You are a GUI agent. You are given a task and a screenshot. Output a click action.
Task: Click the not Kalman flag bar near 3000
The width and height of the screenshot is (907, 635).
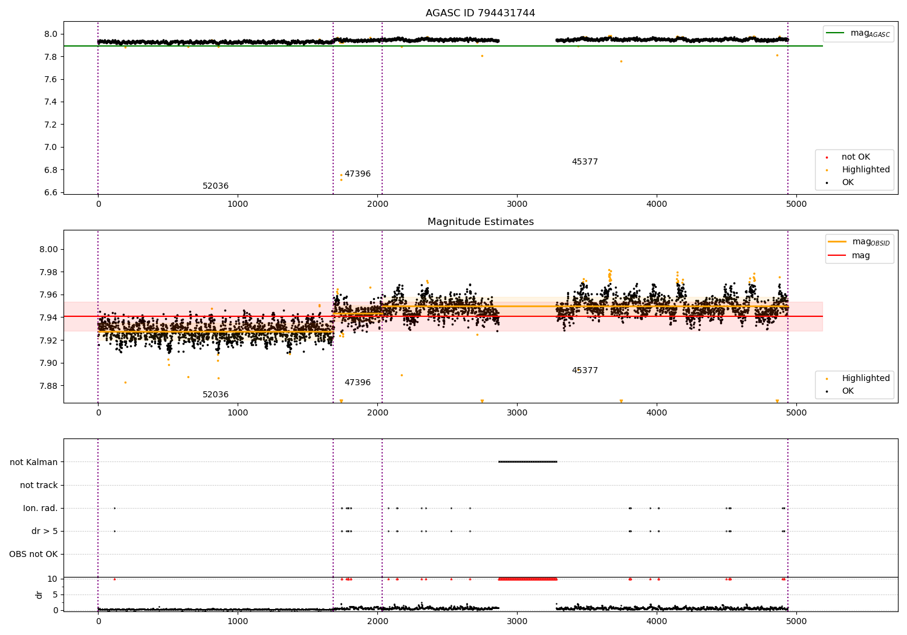(527, 462)
